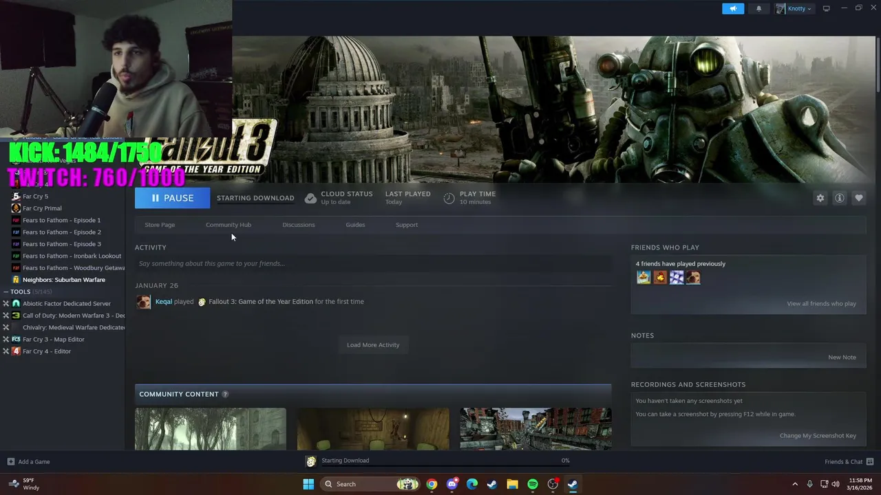
Task: Click the second friend avatar in Friends Who Play
Action: 660,277
